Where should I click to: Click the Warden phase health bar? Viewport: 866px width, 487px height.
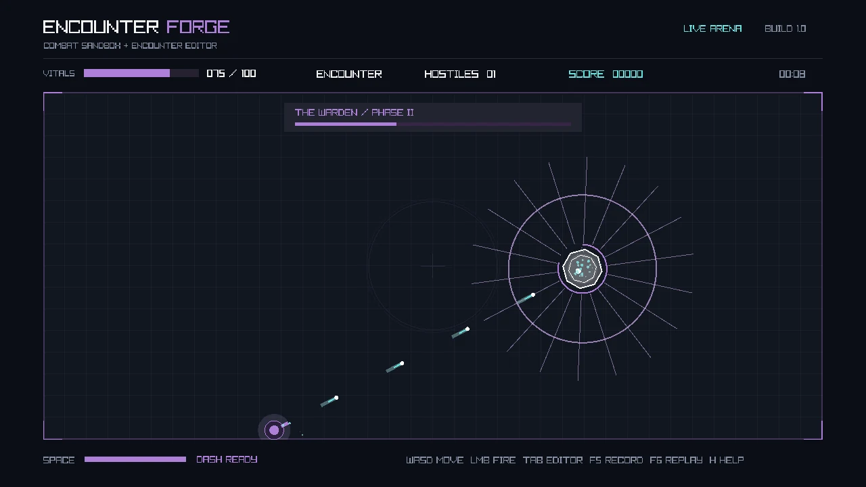point(433,124)
